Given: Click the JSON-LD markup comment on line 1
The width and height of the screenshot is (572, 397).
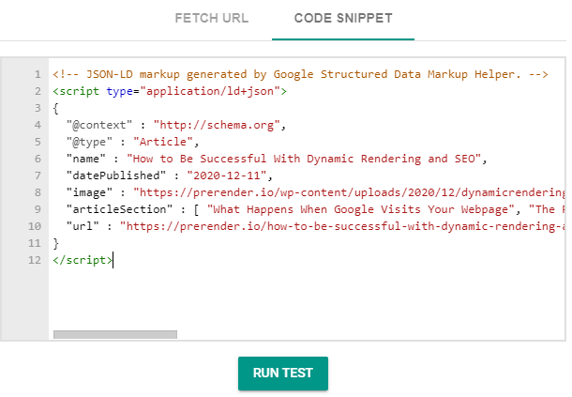Looking at the screenshot, I should [300, 74].
